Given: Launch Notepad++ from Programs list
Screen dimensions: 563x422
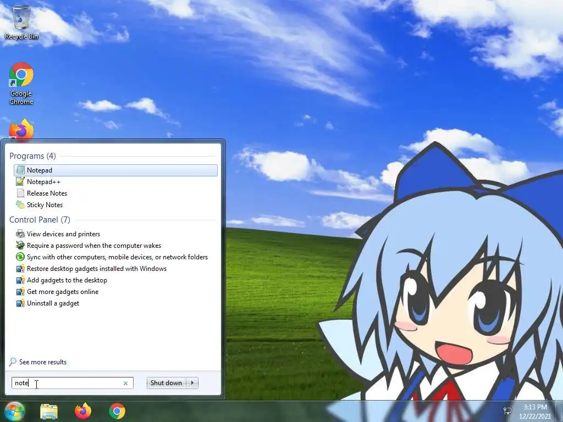Looking at the screenshot, I should 43,181.
